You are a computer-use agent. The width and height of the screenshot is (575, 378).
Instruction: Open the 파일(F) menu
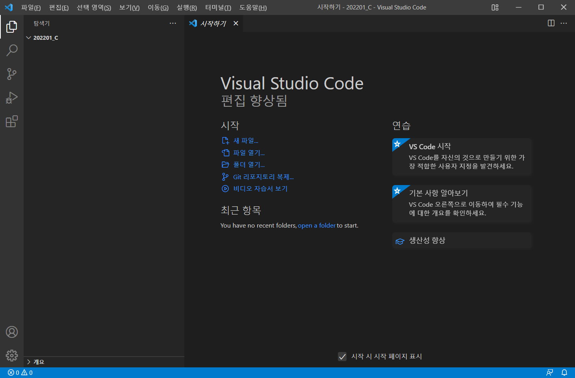click(31, 7)
